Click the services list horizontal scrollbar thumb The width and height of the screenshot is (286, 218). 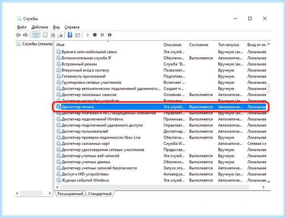point(154,187)
